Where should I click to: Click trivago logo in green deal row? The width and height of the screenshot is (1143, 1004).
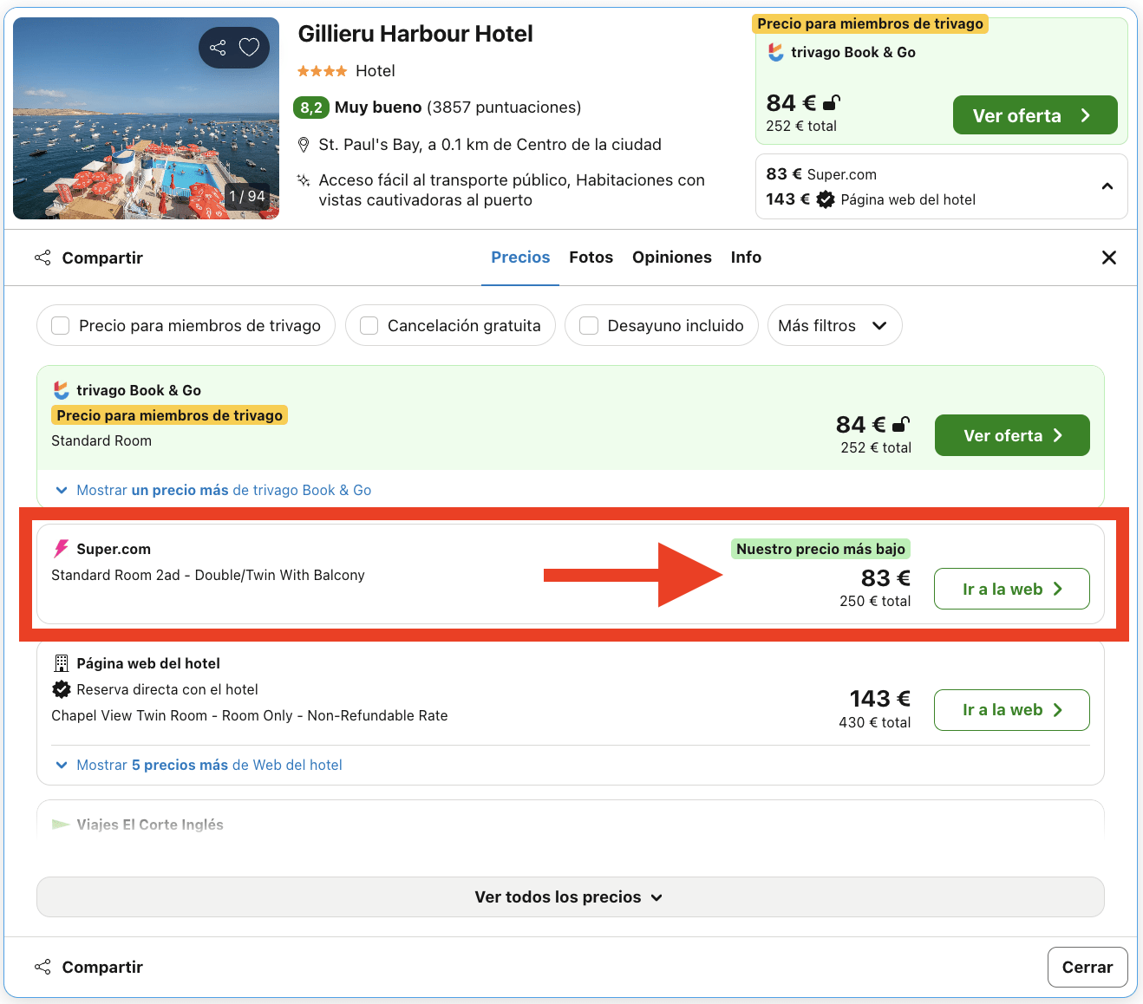[61, 390]
